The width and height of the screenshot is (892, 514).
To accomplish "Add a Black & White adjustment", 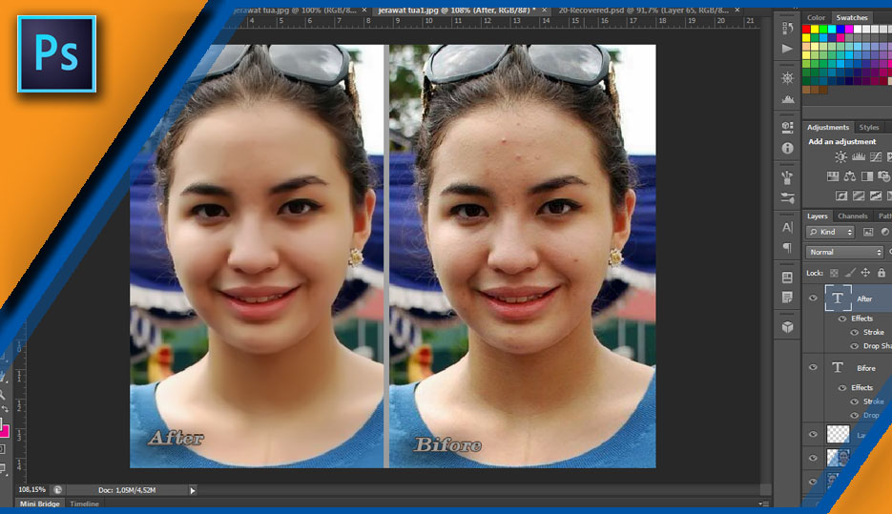I will [x=867, y=176].
